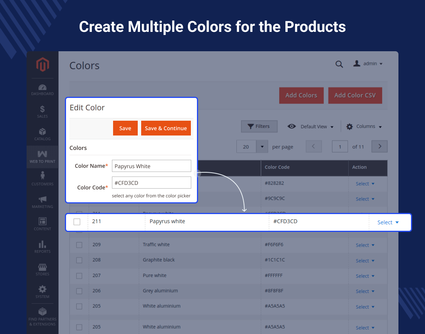
Task: Click the Add Colors button
Action: click(x=301, y=95)
